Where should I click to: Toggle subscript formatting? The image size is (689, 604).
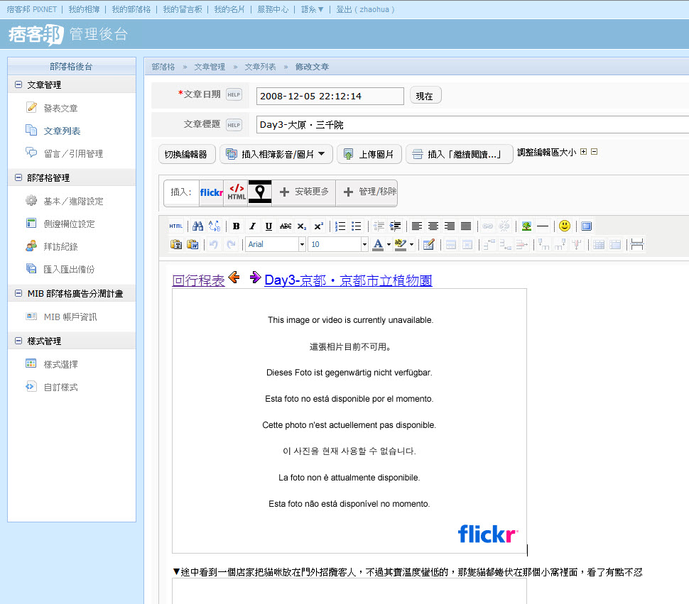[302, 226]
